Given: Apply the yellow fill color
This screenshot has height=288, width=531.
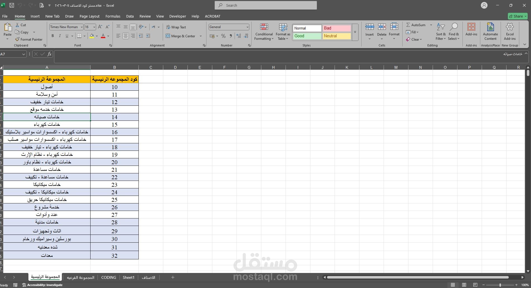Looking at the screenshot, I should (x=92, y=36).
